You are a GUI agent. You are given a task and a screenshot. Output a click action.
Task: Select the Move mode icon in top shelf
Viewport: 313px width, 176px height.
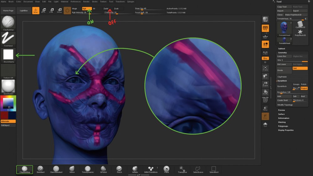[x=43, y=11]
